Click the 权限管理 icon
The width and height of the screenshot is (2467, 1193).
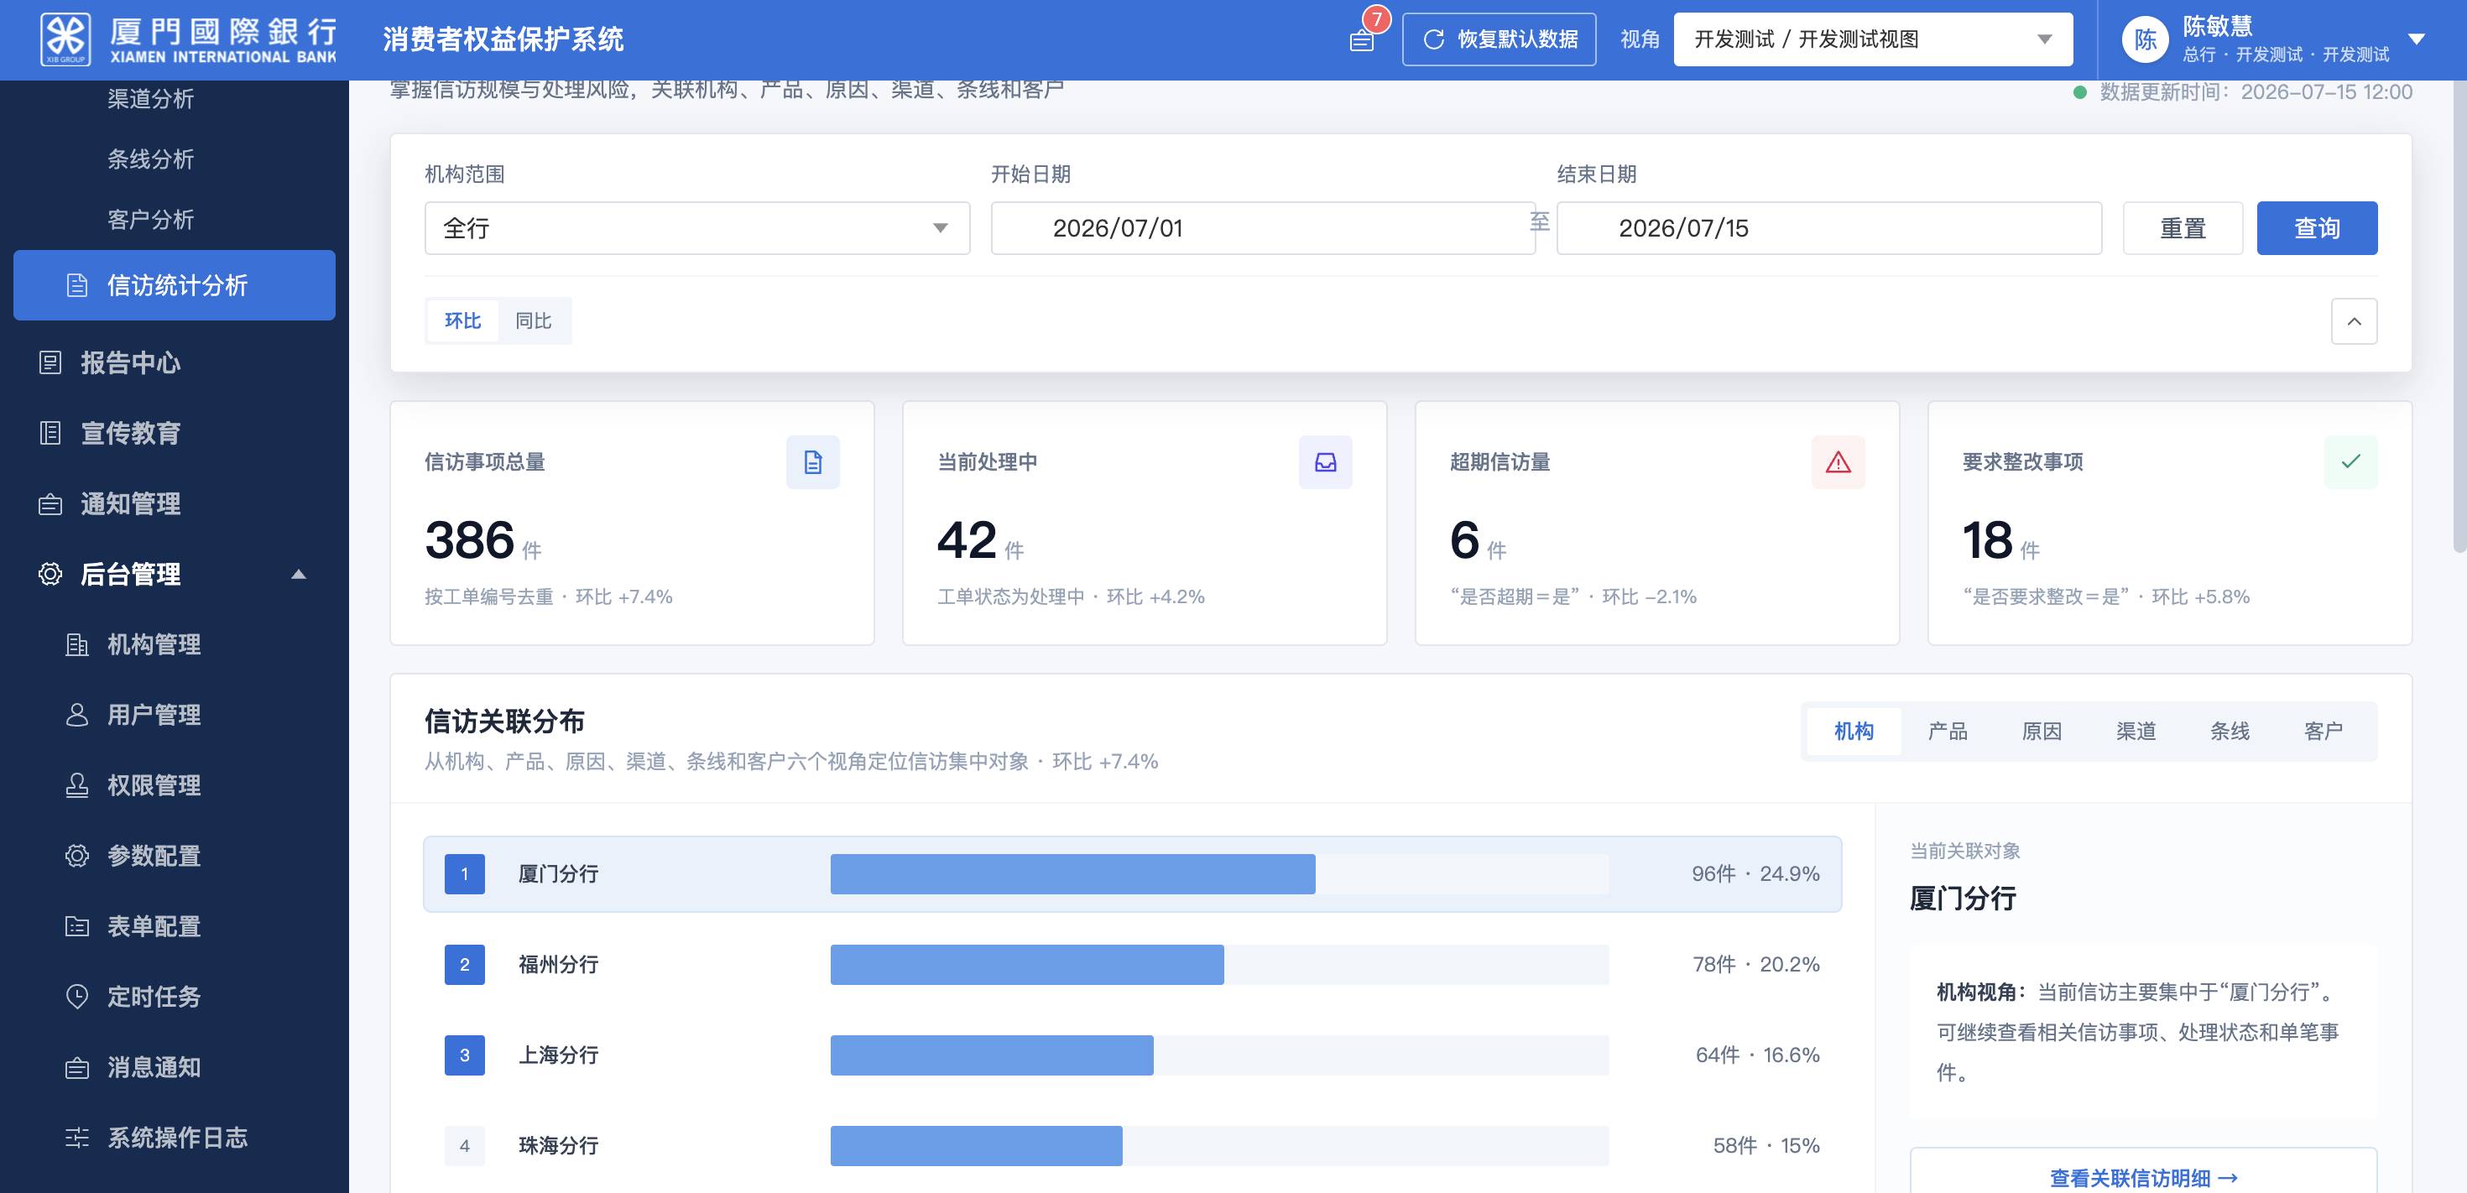(76, 785)
